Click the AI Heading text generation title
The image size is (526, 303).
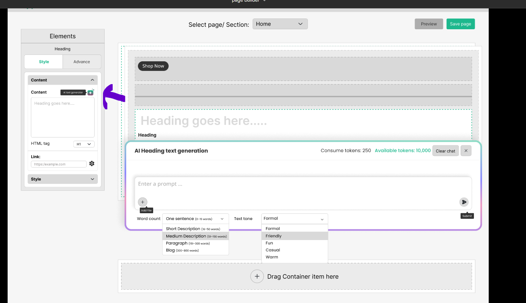pos(171,151)
